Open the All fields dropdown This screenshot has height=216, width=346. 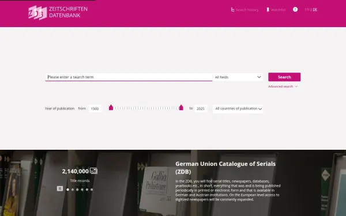pos(238,77)
